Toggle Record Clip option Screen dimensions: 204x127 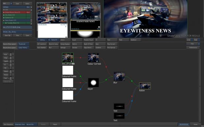pos(31,124)
